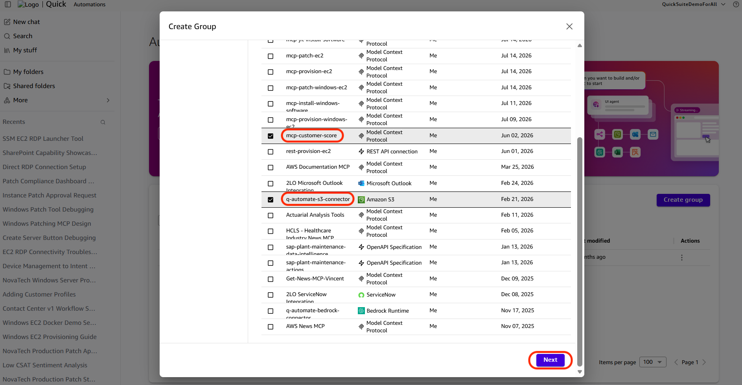Image resolution: width=742 pixels, height=385 pixels.
Task: Open the help question mark icon
Action: point(736,4)
